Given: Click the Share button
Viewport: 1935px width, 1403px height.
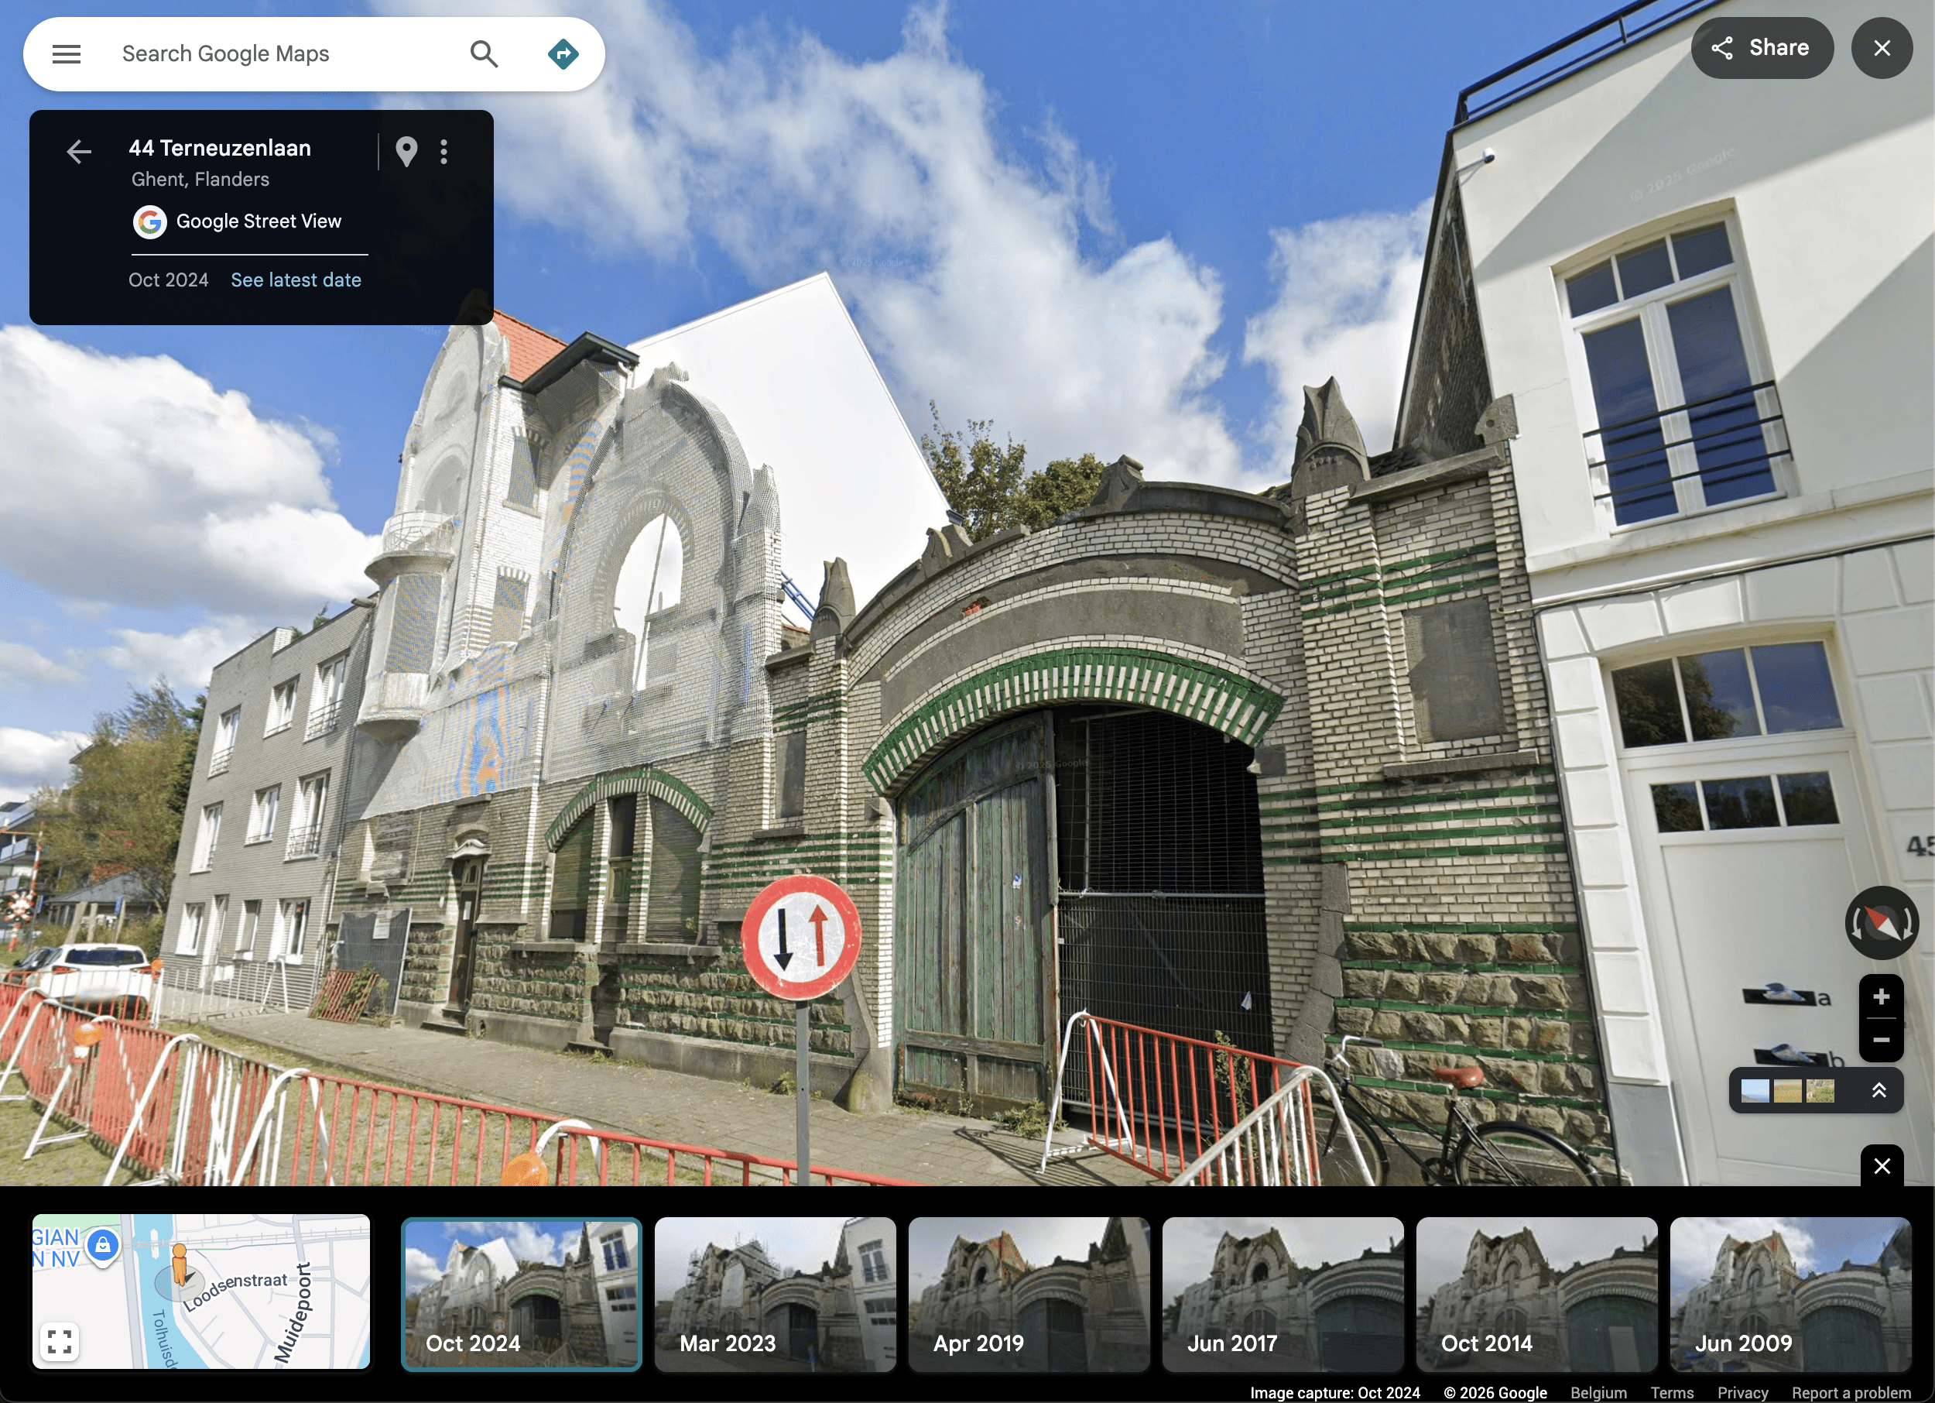Looking at the screenshot, I should point(1762,48).
